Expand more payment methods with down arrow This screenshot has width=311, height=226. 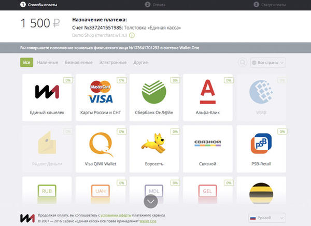click(150, 201)
